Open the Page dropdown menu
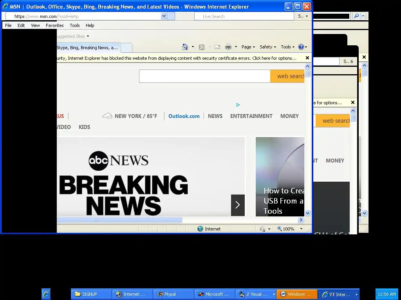 248,47
